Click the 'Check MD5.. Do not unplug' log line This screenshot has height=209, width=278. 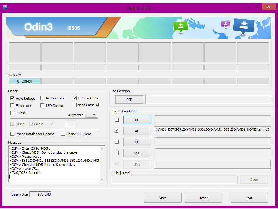pyautogui.click(x=44, y=152)
